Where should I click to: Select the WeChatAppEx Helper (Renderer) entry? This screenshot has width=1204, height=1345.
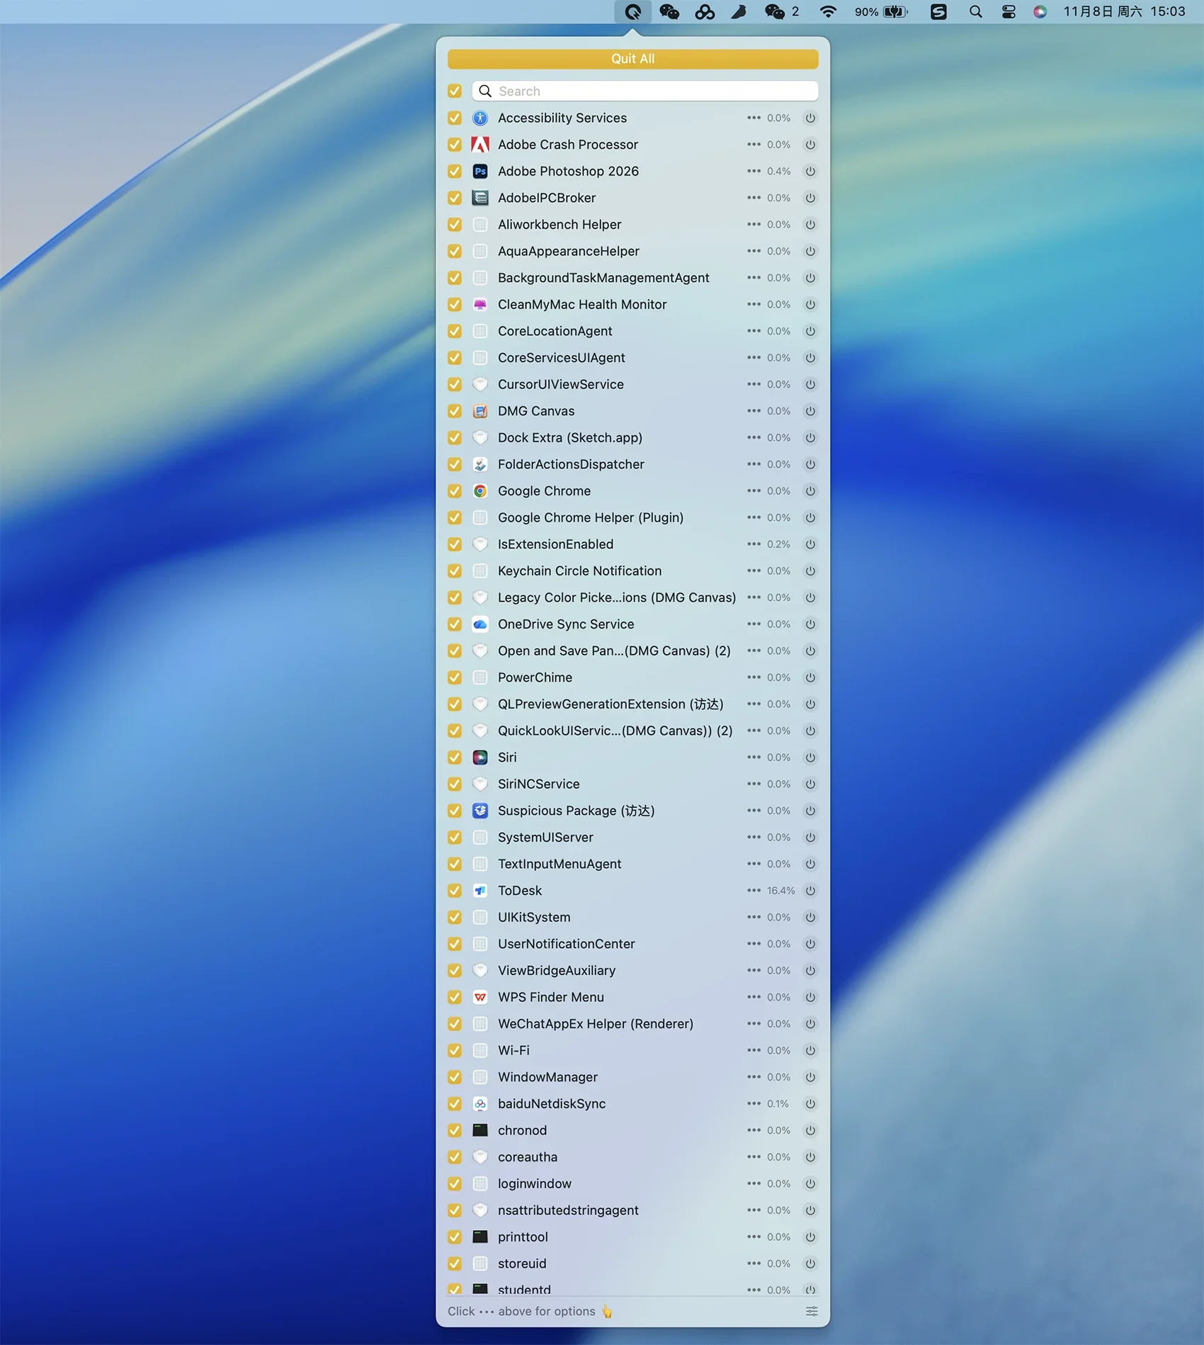click(595, 1024)
